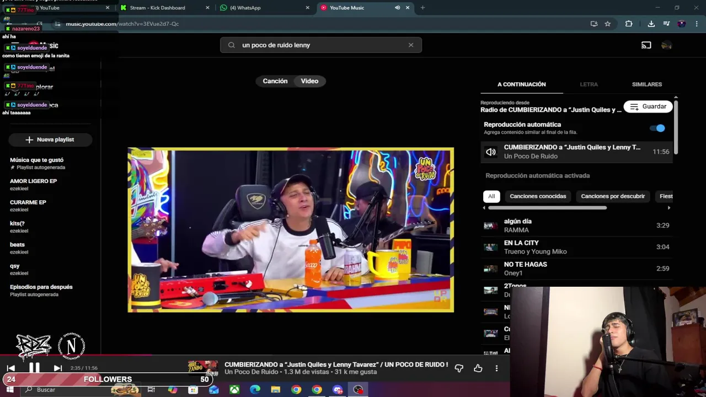Viewport: 706px width, 397px height.
Task: Open a new browser tab
Action: click(422, 8)
